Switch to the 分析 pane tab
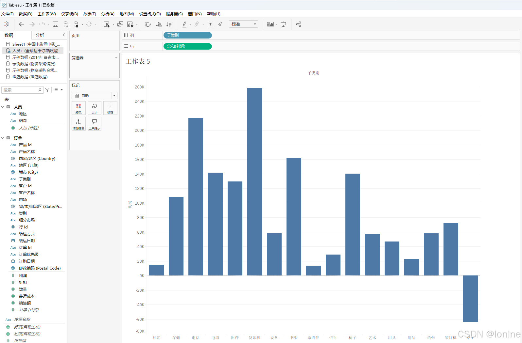Screen dimensions: 522x343 (40, 35)
